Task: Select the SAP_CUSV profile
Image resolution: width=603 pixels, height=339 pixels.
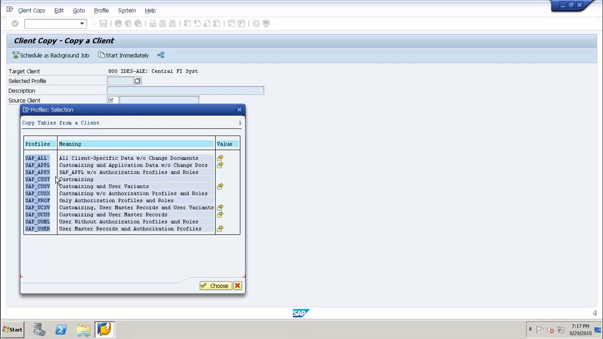Action: (37, 186)
